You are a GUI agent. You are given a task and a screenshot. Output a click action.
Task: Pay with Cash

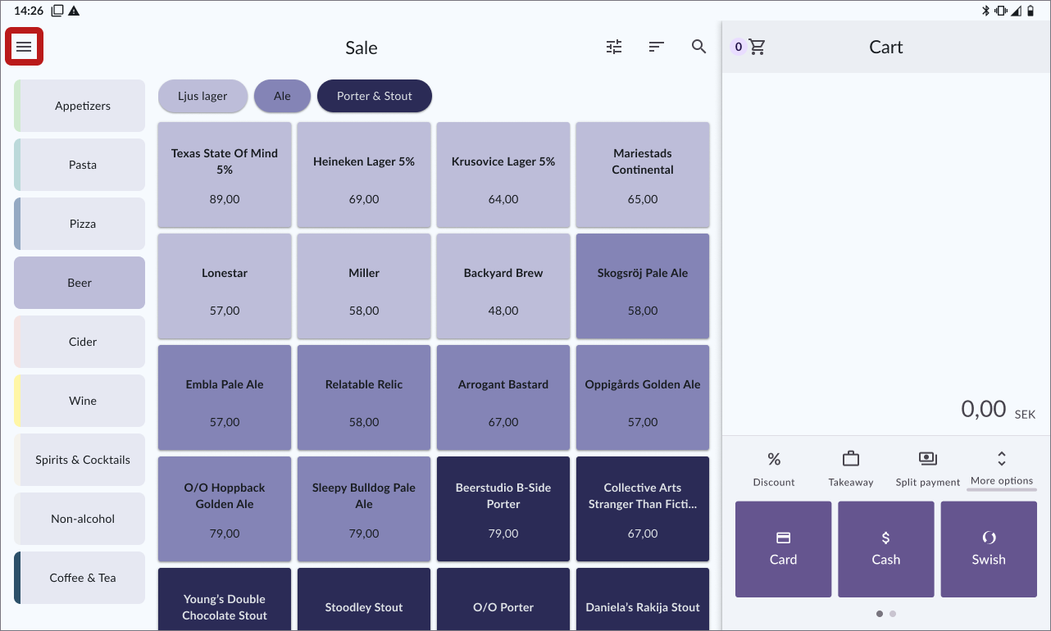click(885, 549)
